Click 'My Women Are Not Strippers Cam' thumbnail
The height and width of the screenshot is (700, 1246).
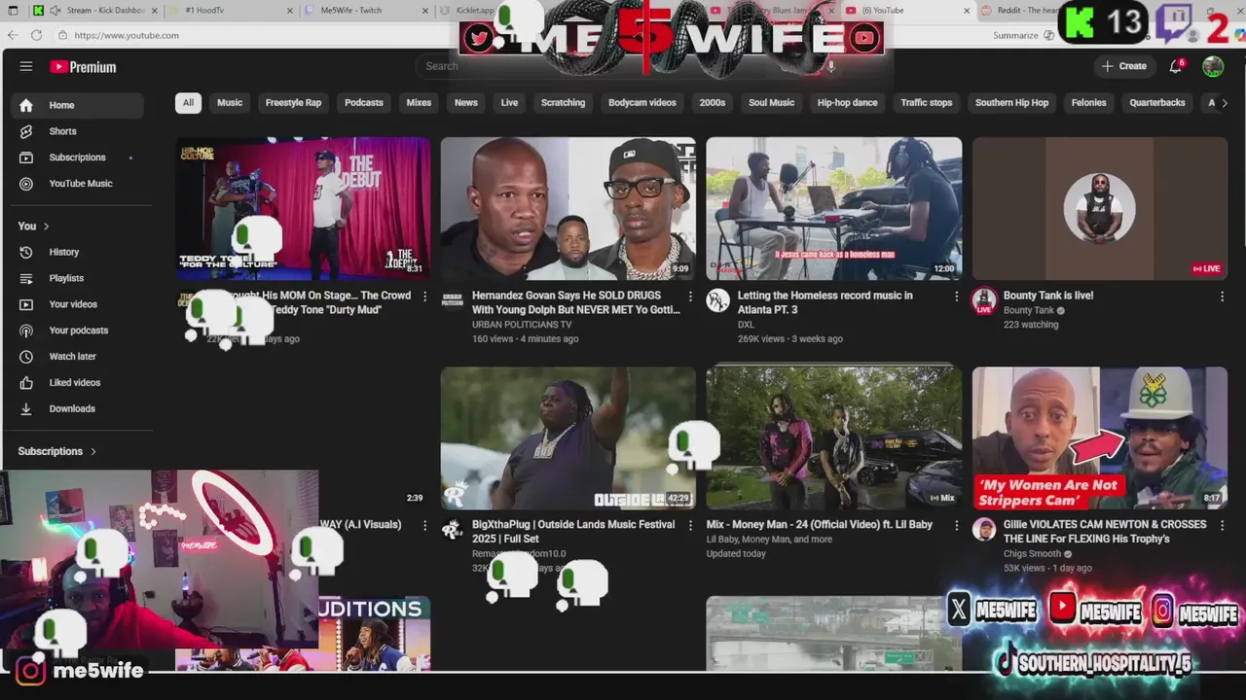pos(1100,438)
